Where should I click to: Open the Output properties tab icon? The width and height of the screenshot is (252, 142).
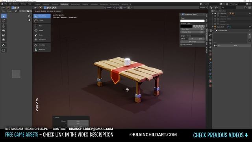[x=210, y=43]
